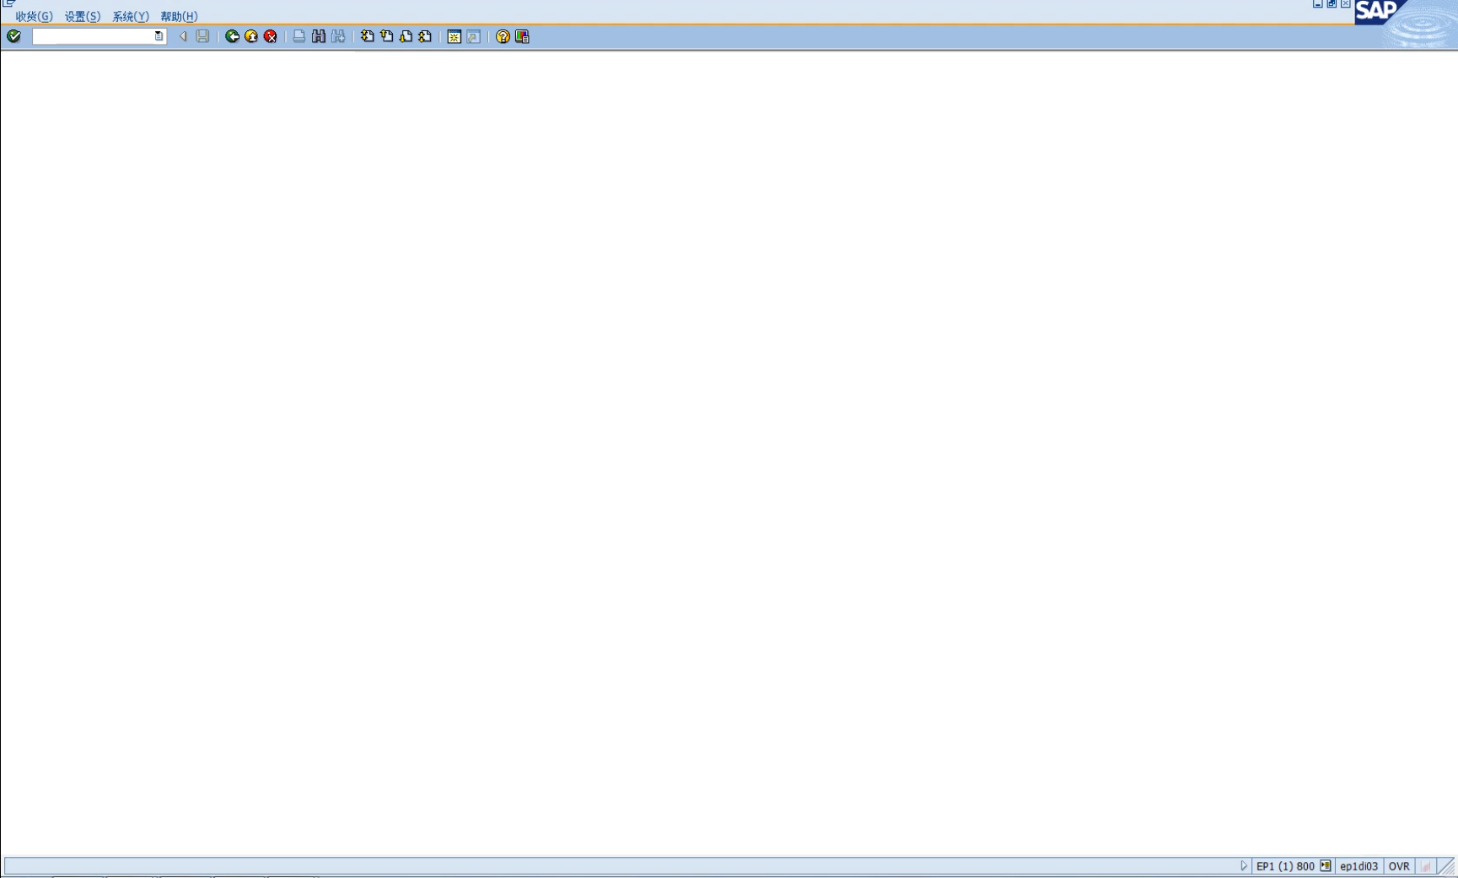
Task: Open the 系统(Y) menu
Action: click(131, 16)
